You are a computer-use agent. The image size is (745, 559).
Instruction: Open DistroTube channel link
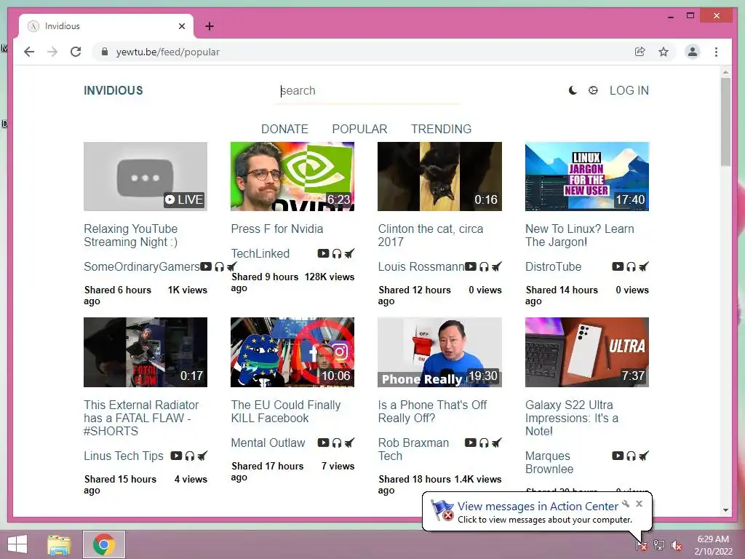pos(553,266)
